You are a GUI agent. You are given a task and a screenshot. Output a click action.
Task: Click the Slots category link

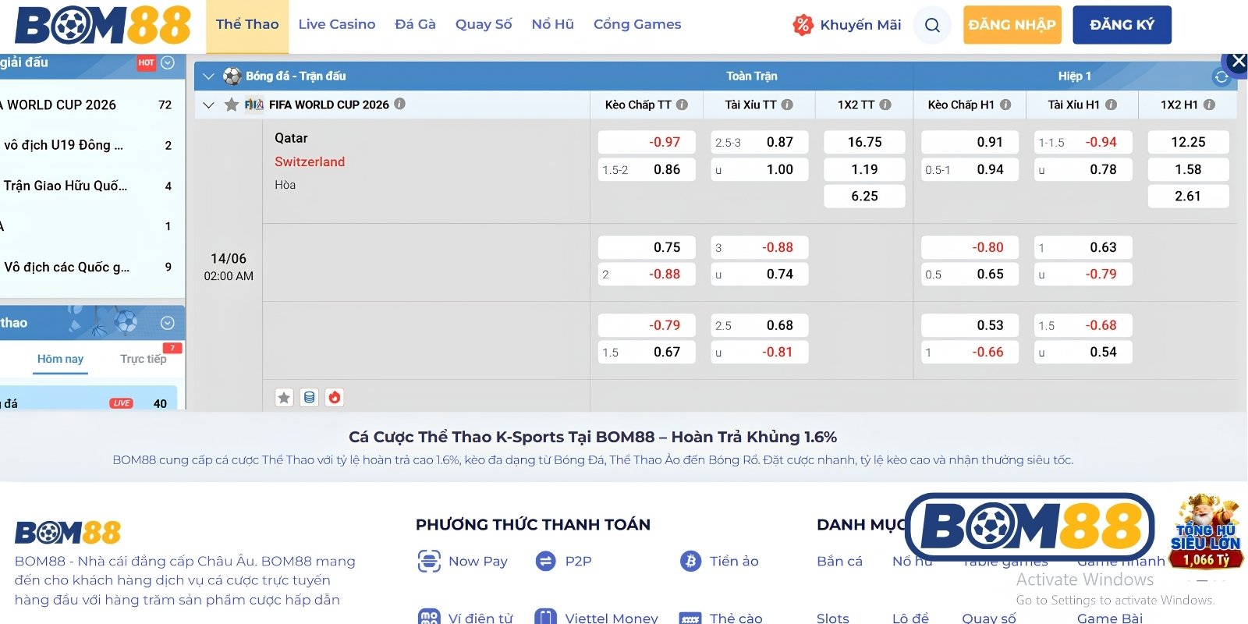point(832,618)
